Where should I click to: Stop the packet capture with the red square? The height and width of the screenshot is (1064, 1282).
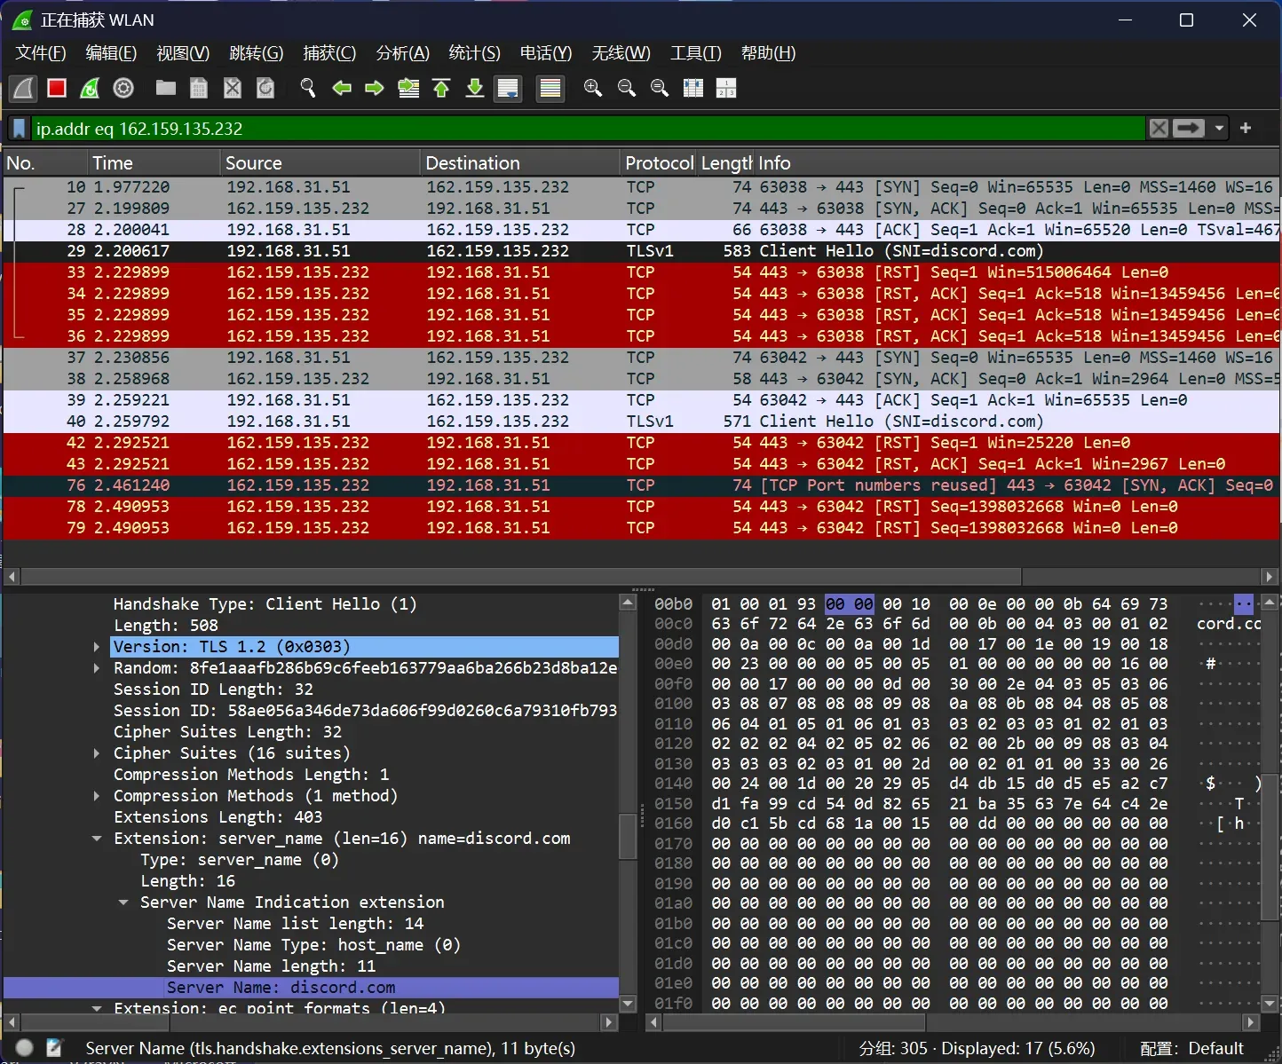click(x=57, y=88)
